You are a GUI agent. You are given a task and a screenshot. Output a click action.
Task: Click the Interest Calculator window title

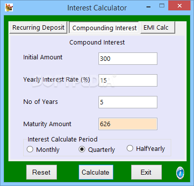click(97, 8)
